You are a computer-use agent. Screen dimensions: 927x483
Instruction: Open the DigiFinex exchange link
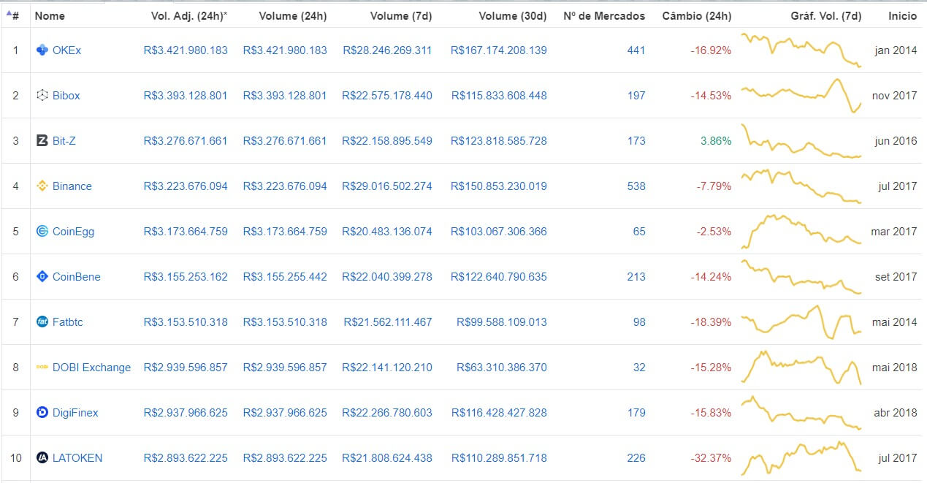[75, 412]
